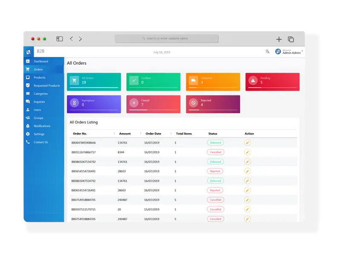Click the All Orders Listing heading
344x258 pixels.
83,122
